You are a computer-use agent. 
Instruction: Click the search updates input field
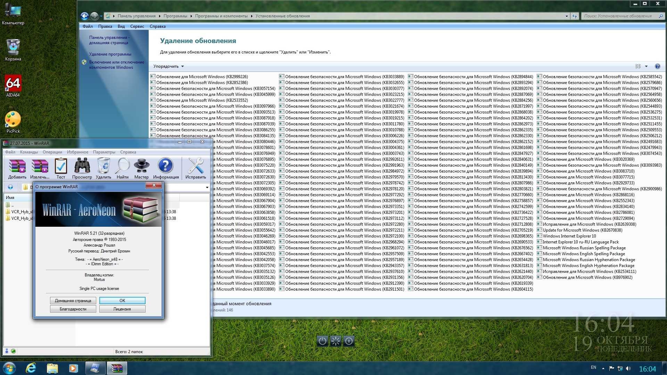[x=620, y=16]
